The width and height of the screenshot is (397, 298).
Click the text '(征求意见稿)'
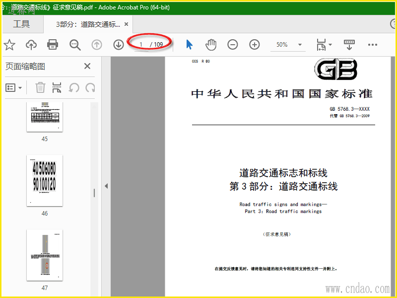[277, 234]
